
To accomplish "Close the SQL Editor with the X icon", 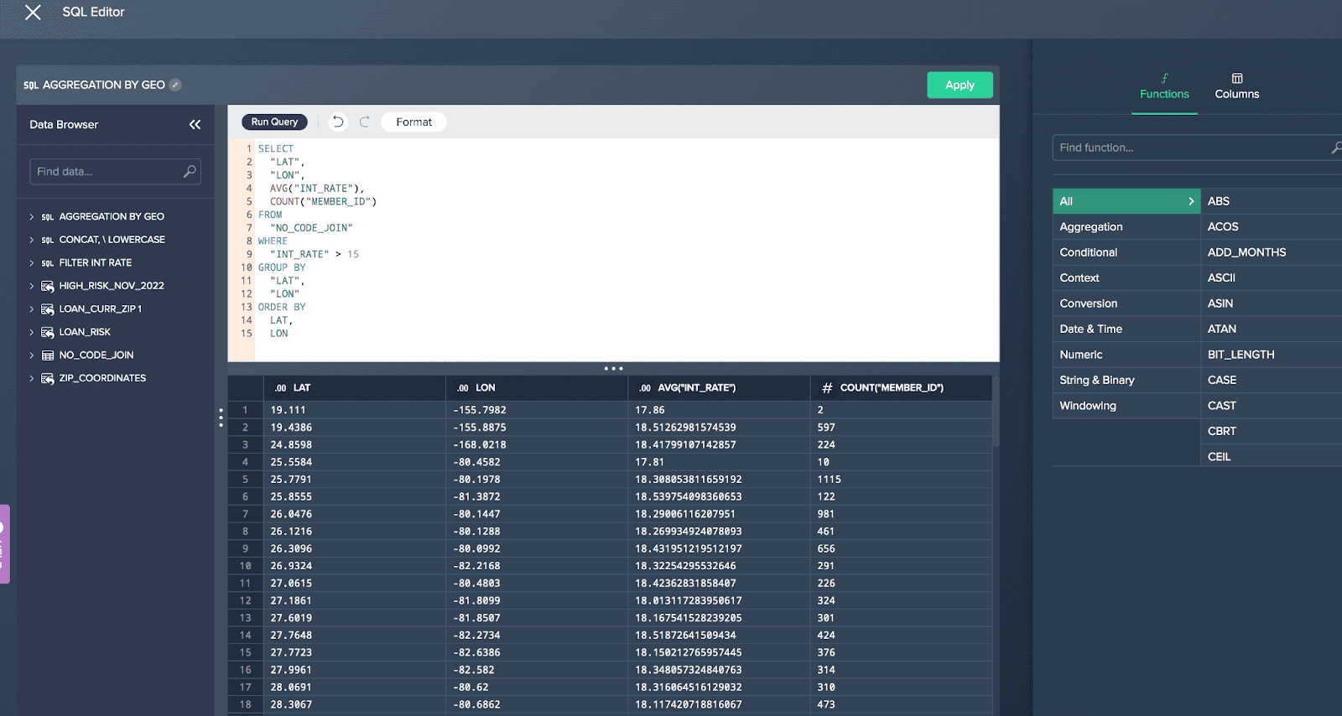I will click(33, 13).
